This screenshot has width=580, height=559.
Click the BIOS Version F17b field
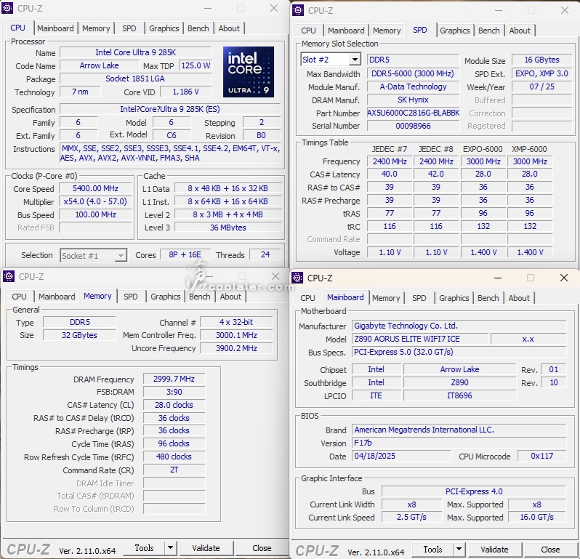[459, 443]
